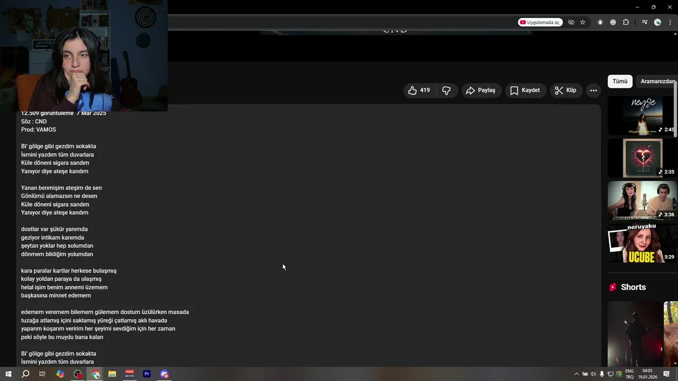Open the broken heart video thumbnail (2:35)
Viewport: 678px width, 381px height.
pyautogui.click(x=642, y=158)
